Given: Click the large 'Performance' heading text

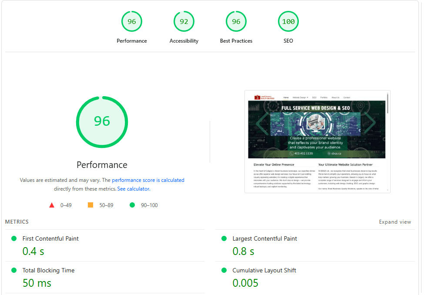Looking at the screenshot, I should tap(102, 165).
